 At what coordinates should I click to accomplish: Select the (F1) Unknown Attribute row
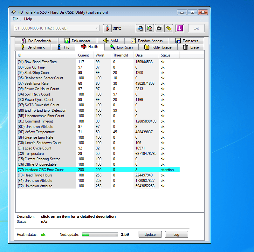[98, 180]
